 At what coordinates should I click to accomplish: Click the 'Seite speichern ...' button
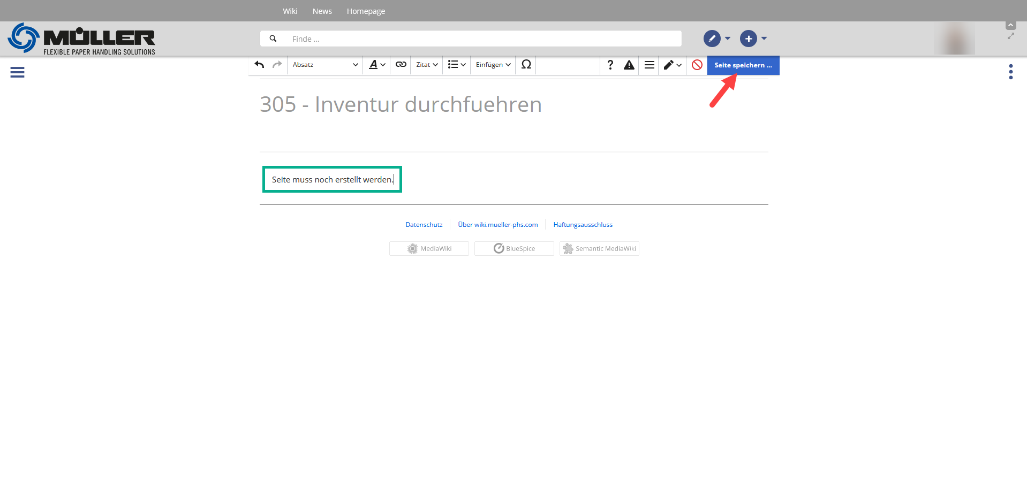pyautogui.click(x=743, y=65)
